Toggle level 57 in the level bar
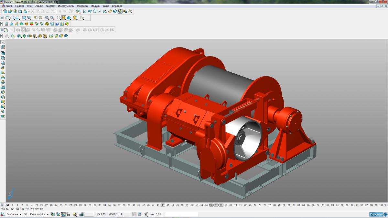The height and width of the screenshot is (218, 388). (x=216, y=205)
